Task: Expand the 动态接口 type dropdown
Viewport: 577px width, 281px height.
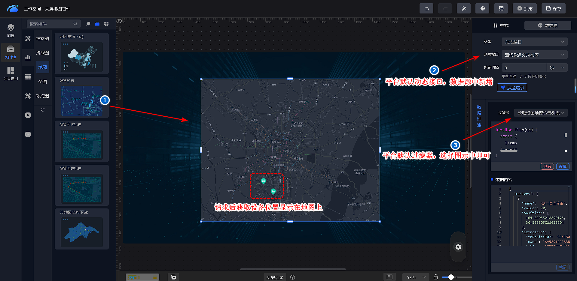Action: (534, 42)
